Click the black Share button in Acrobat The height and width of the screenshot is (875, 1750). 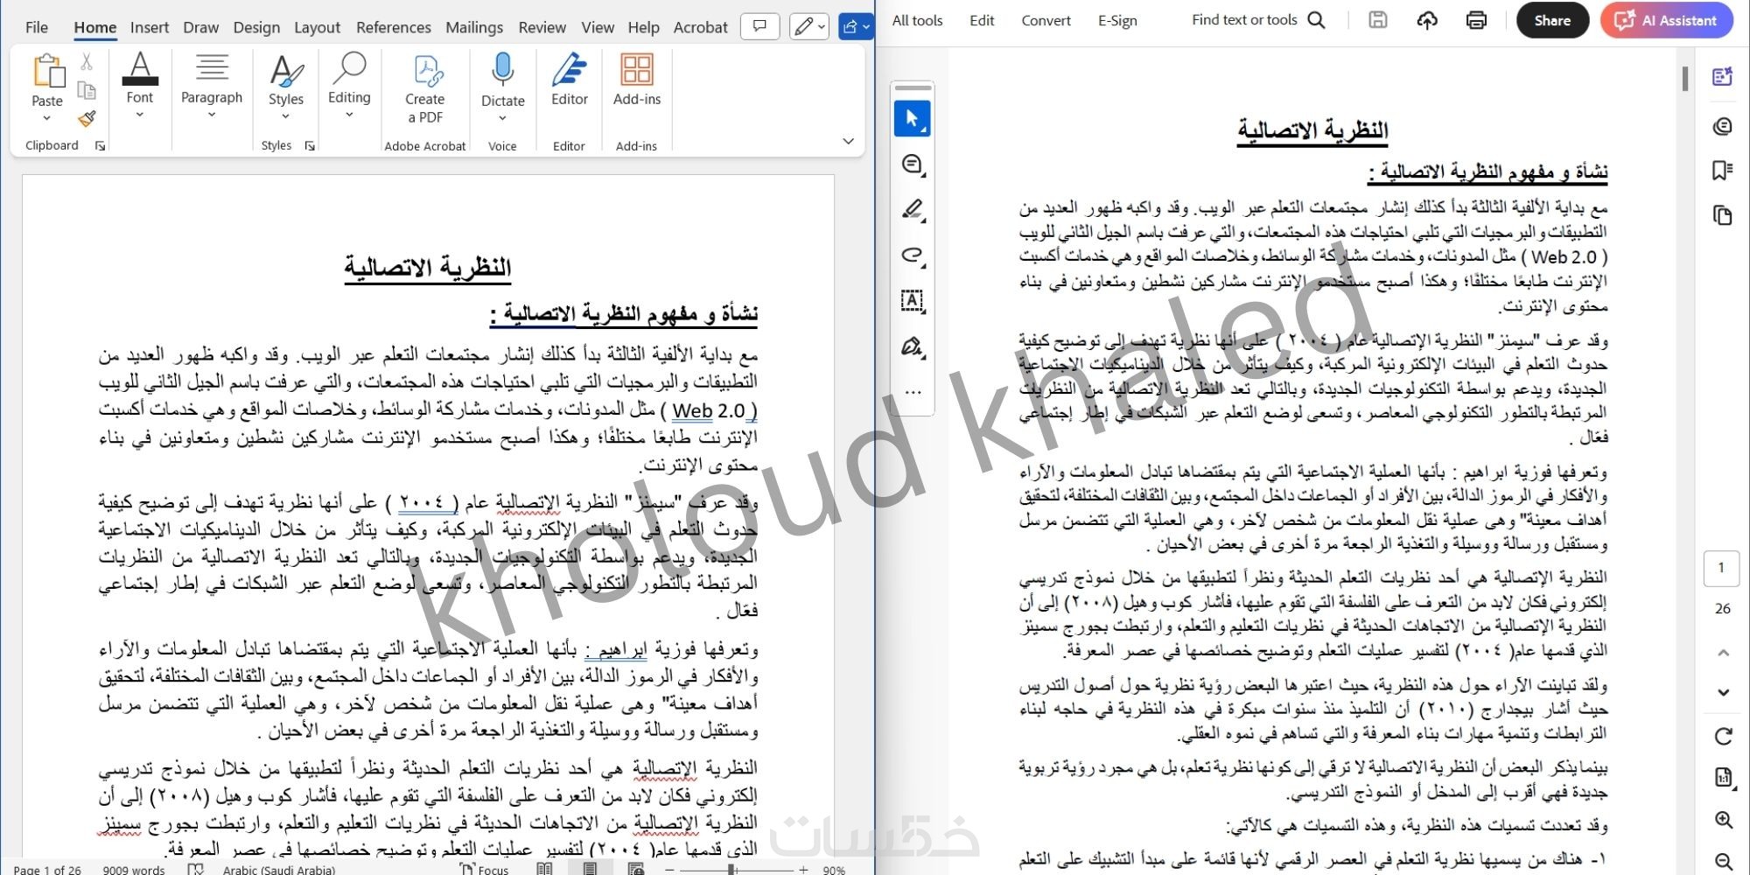(1552, 20)
